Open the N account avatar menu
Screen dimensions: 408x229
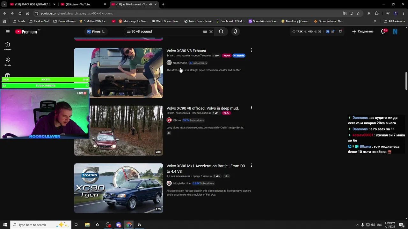395,31
